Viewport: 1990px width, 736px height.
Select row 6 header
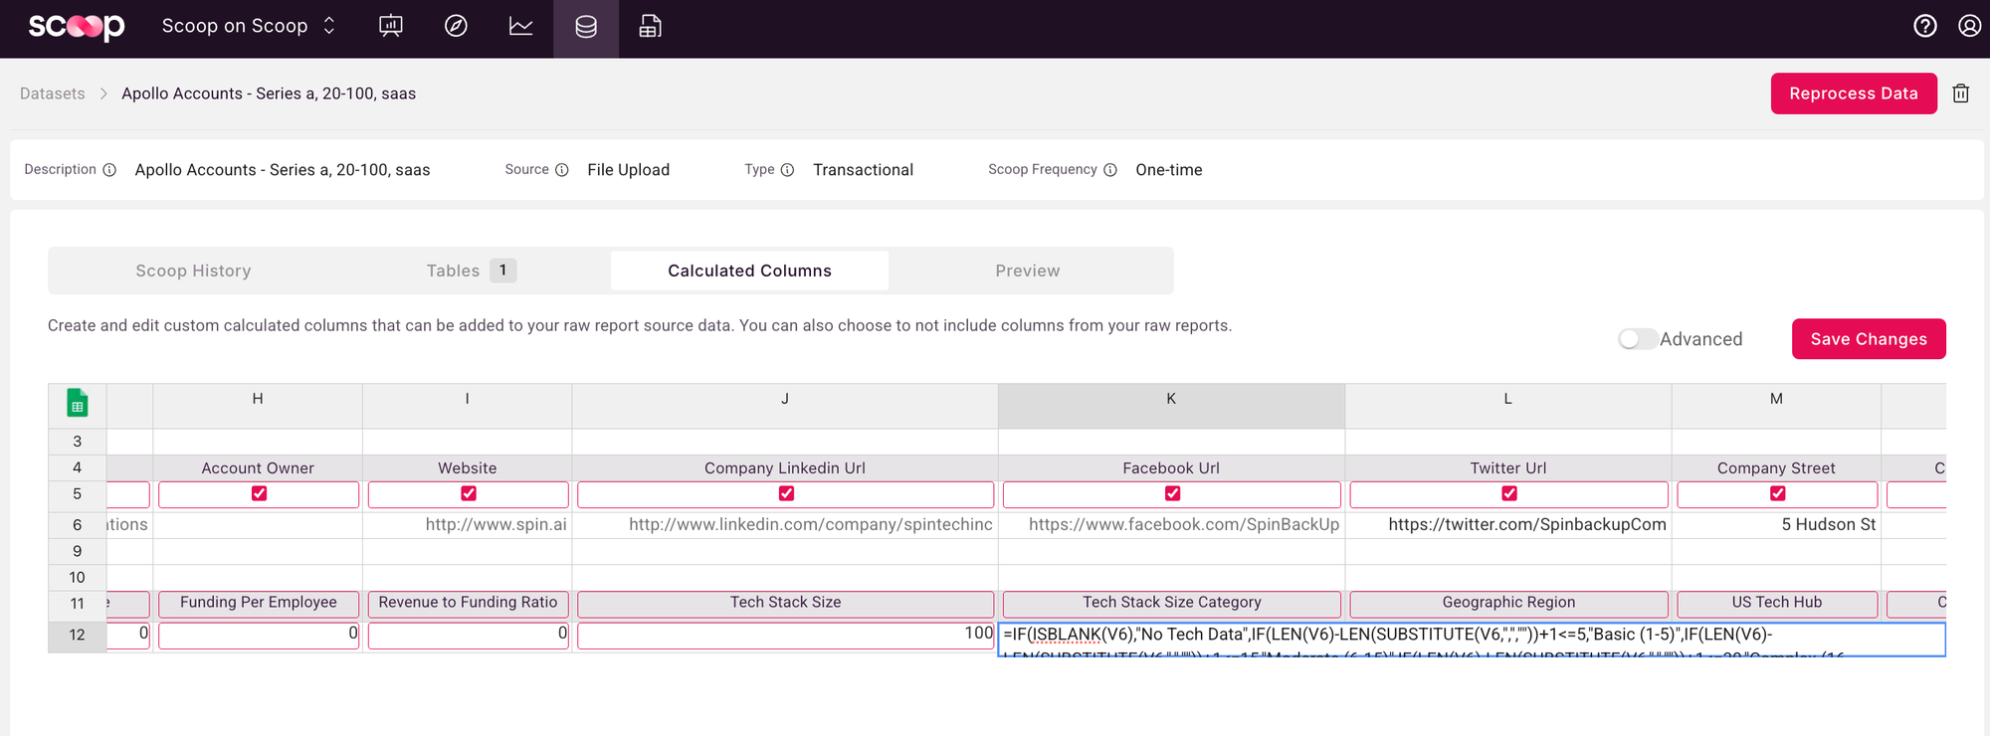pos(78,524)
